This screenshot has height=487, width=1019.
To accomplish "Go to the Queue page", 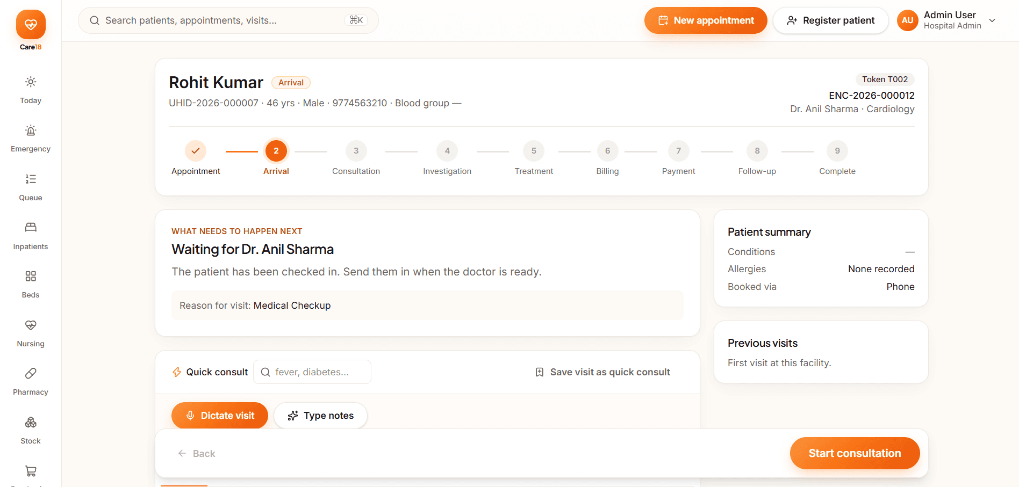I will 31,187.
